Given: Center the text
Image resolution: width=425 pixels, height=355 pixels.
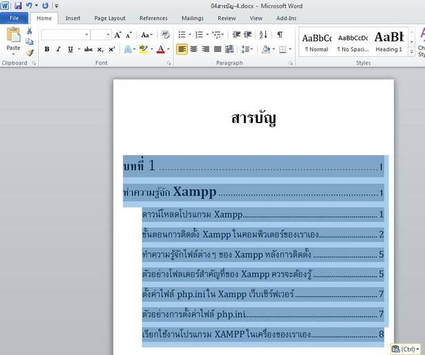Looking at the screenshot, I should pos(193,49).
